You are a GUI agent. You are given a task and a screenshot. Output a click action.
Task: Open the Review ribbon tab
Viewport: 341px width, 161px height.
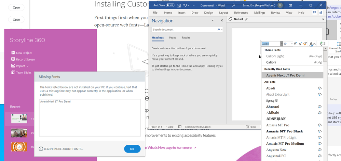click(x=275, y=13)
